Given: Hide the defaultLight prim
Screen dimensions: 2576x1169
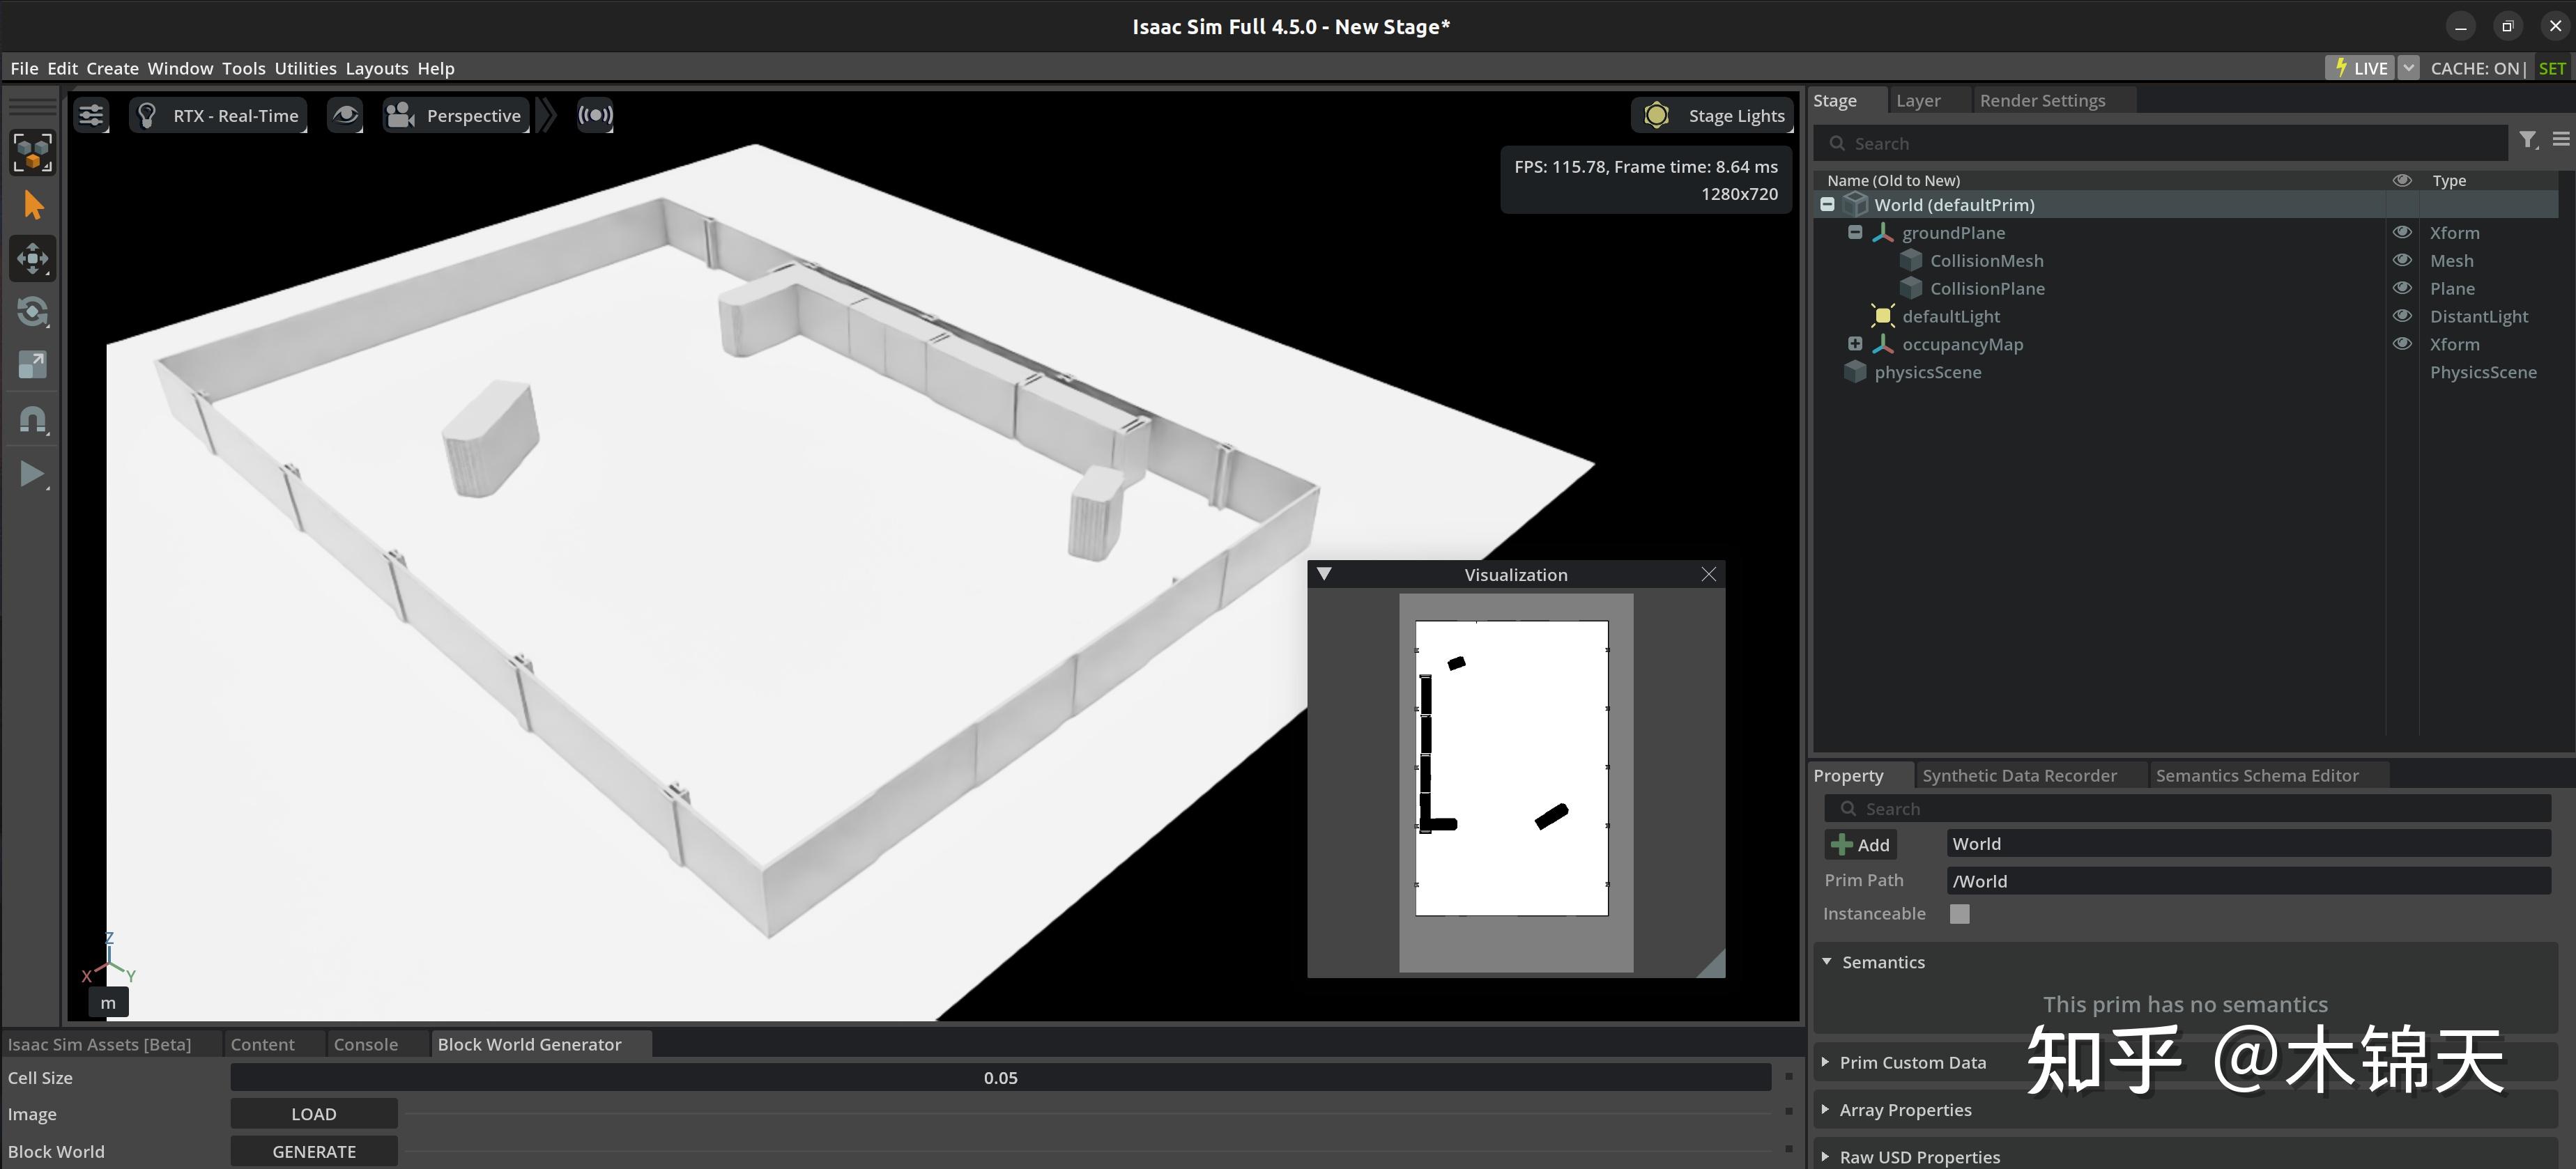Looking at the screenshot, I should (2403, 316).
